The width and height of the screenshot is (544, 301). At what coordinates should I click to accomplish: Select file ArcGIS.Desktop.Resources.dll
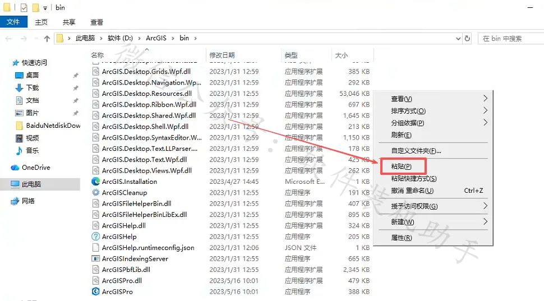pos(147,93)
